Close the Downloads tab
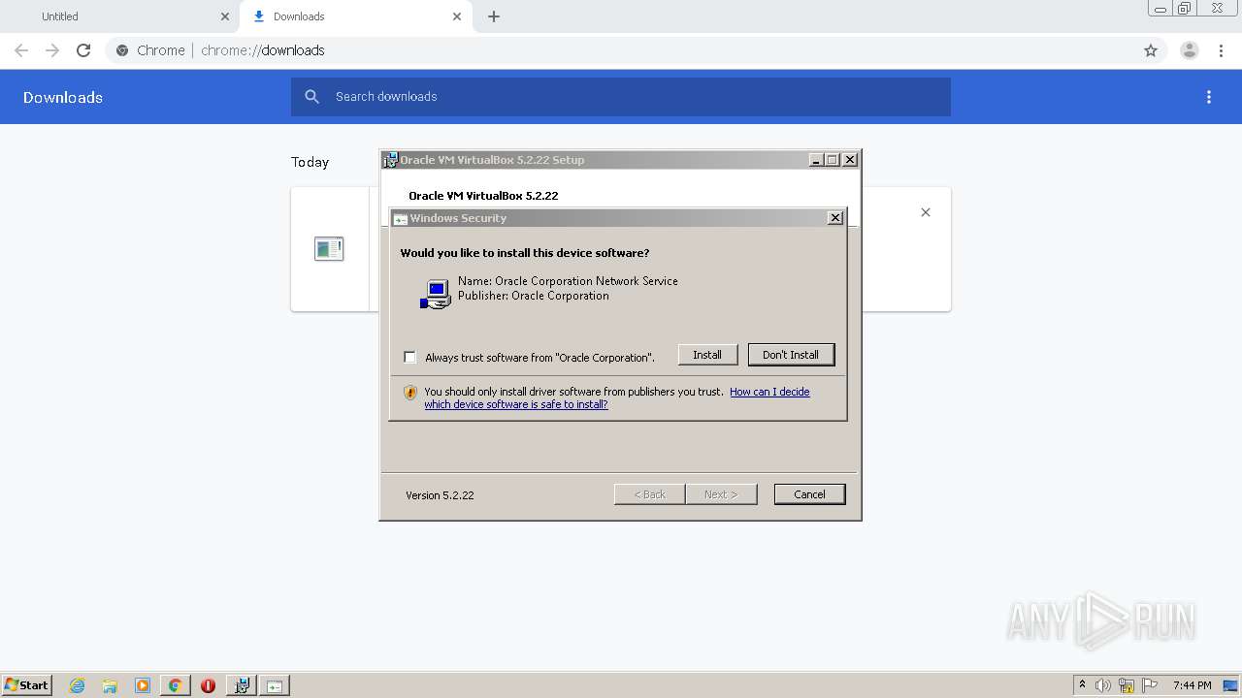The width and height of the screenshot is (1242, 698). (x=457, y=16)
